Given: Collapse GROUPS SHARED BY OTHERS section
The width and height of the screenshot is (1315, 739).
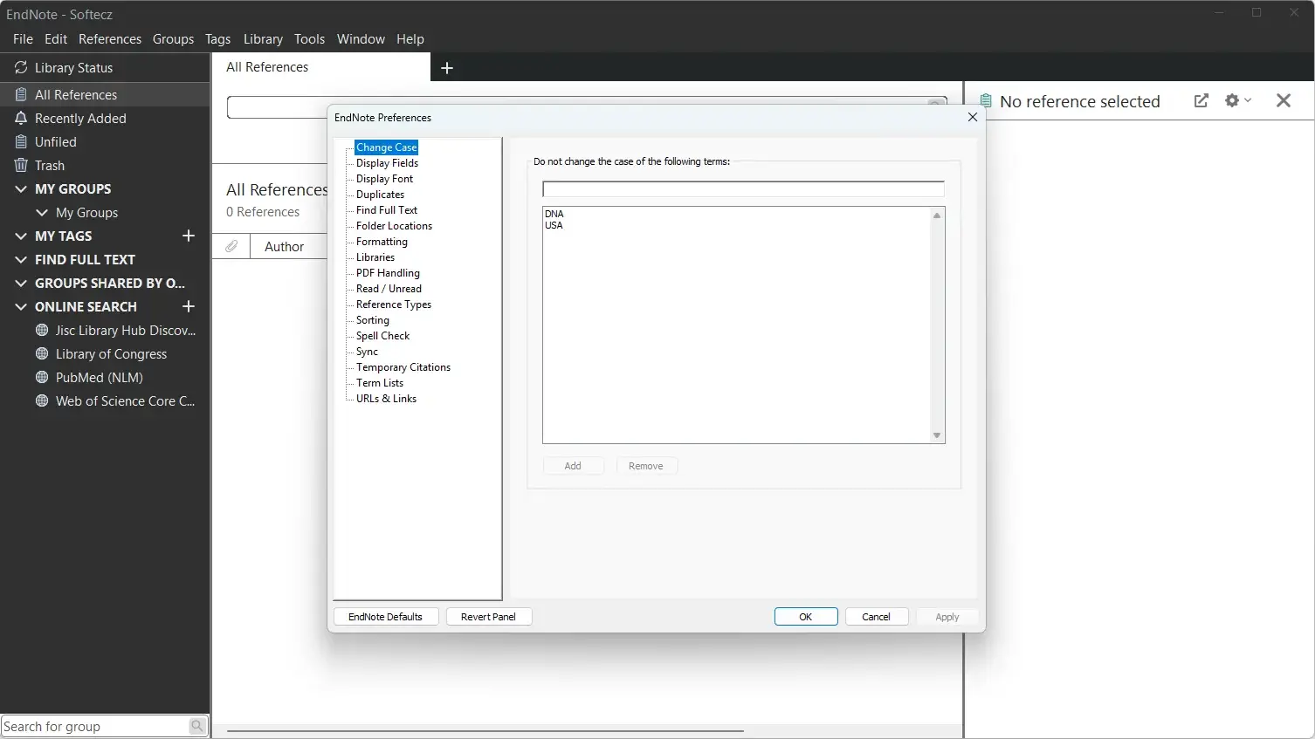Looking at the screenshot, I should click(x=21, y=283).
